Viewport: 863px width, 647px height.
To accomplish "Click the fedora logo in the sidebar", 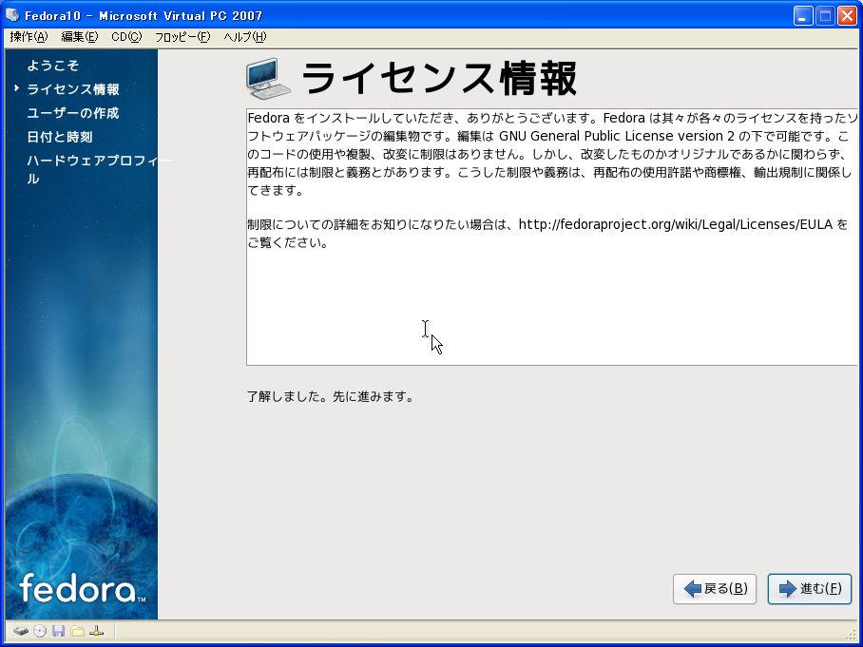I will tap(82, 589).
